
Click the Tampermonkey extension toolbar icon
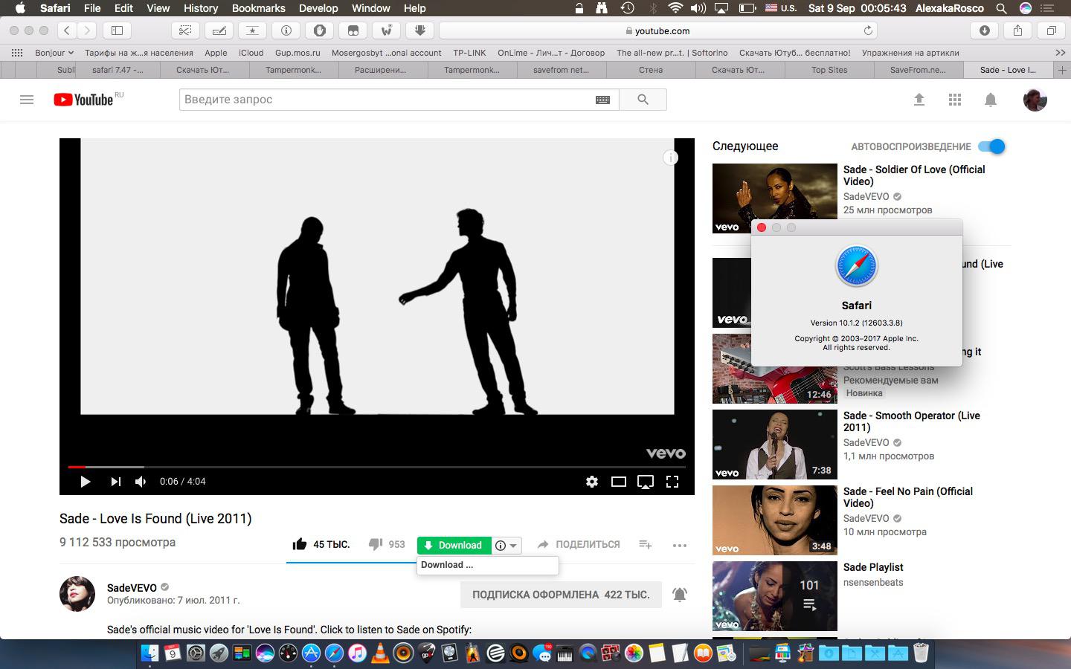click(353, 30)
